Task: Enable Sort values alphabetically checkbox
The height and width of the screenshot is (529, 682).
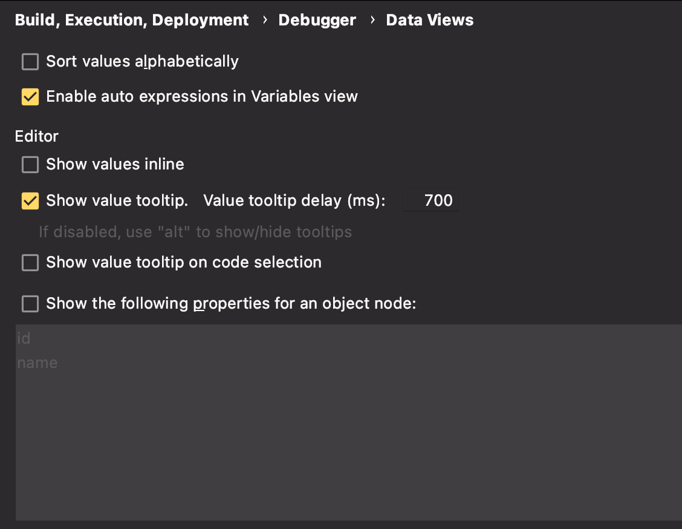Action: coord(30,61)
